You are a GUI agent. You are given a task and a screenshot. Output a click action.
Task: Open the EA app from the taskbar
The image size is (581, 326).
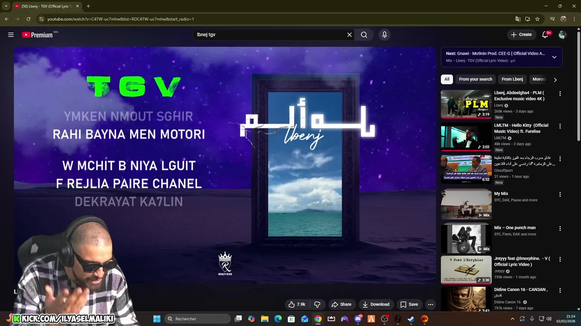click(x=424, y=319)
